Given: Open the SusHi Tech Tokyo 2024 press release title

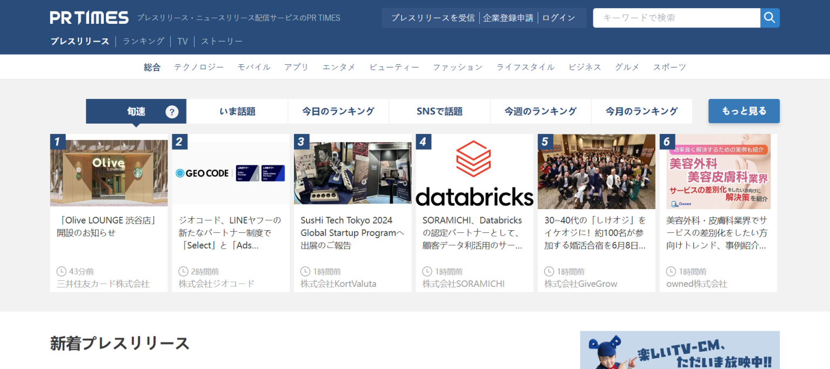Looking at the screenshot, I should [x=352, y=232].
